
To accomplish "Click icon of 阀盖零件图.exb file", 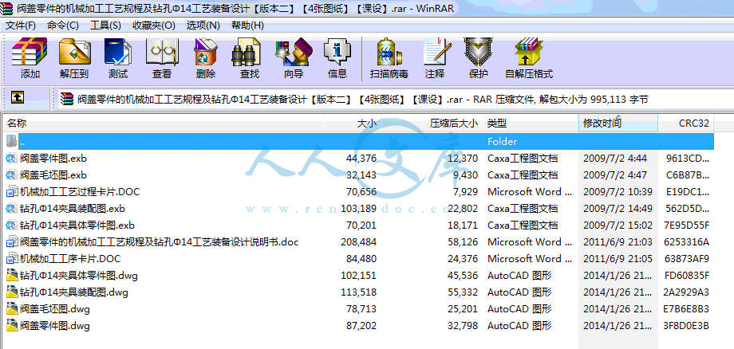I will [x=11, y=159].
